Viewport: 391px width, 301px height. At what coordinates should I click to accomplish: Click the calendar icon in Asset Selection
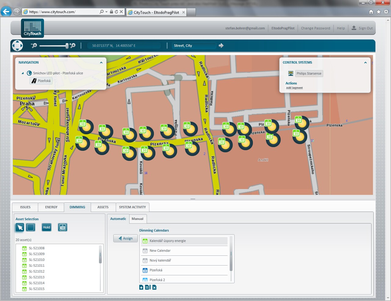(62, 227)
